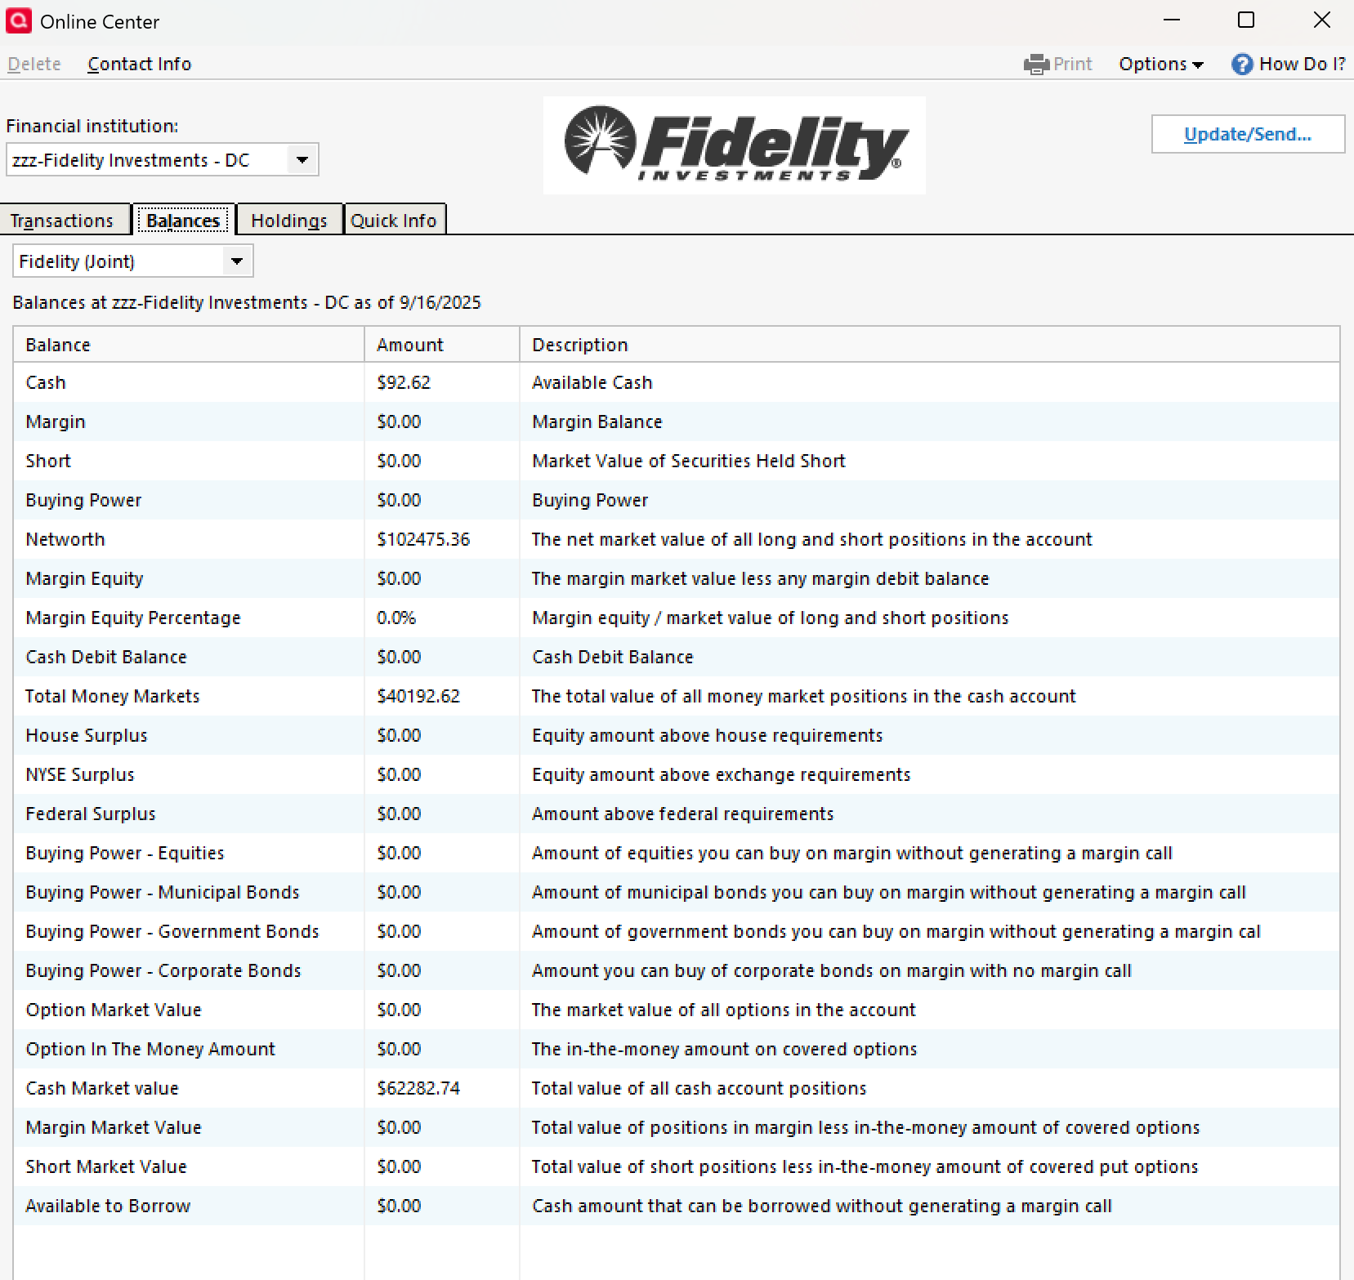Click the Quicken app icon in title bar
Screen dimensions: 1354x1280
19,20
